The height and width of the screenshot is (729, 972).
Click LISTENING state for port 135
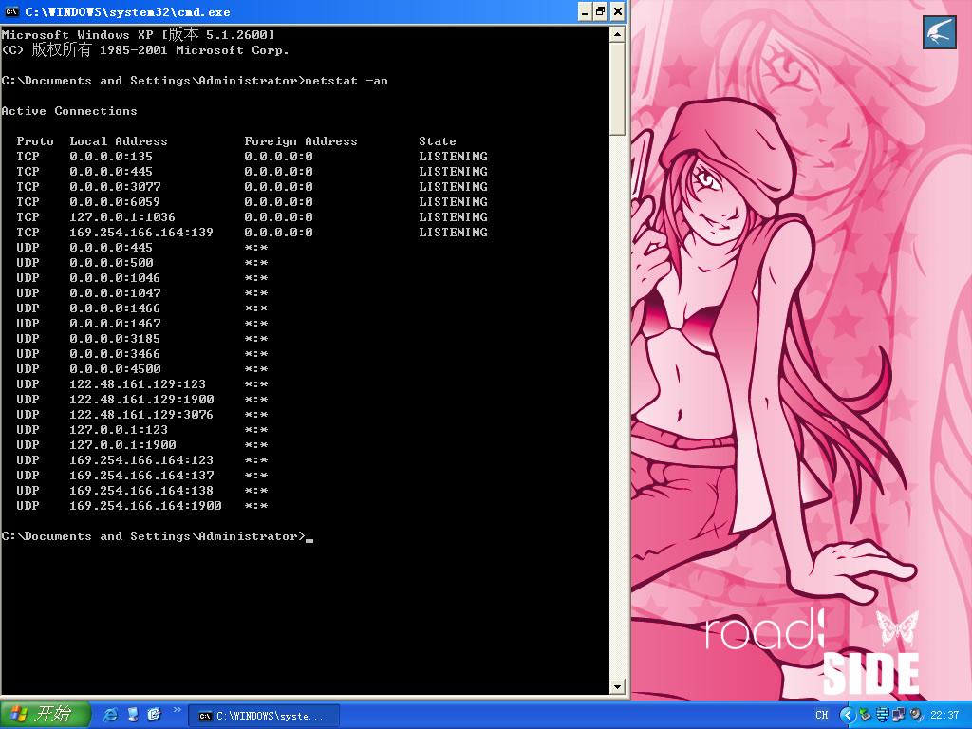(453, 157)
